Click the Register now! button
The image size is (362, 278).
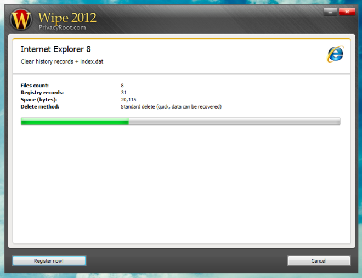coord(49,260)
